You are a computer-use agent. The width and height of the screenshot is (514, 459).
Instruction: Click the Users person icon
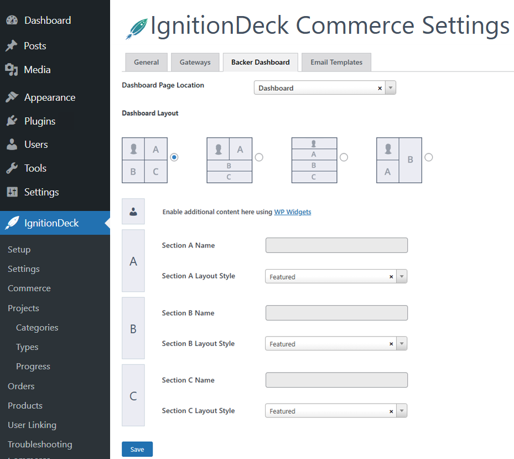pyautogui.click(x=12, y=145)
